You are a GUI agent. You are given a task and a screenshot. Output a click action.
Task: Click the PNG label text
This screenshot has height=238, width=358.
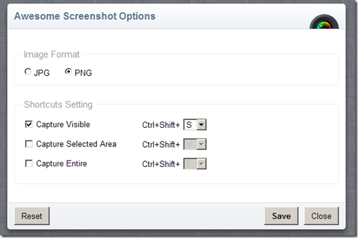coord(83,73)
